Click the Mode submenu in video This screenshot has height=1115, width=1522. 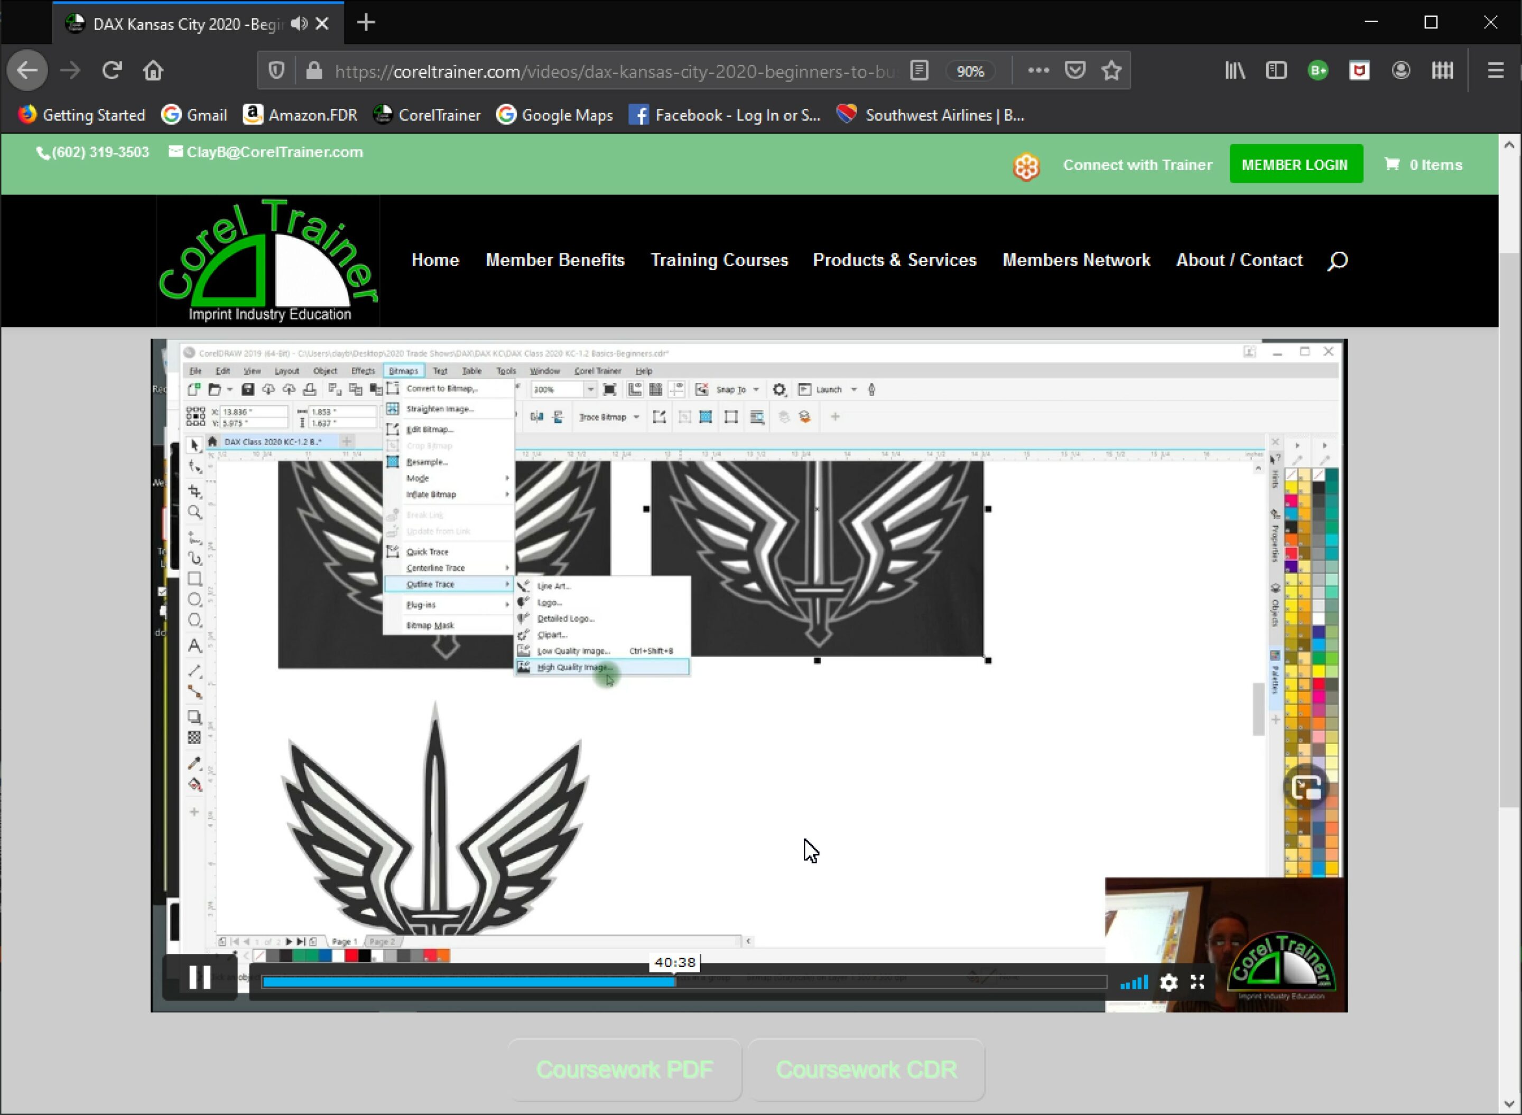point(449,478)
